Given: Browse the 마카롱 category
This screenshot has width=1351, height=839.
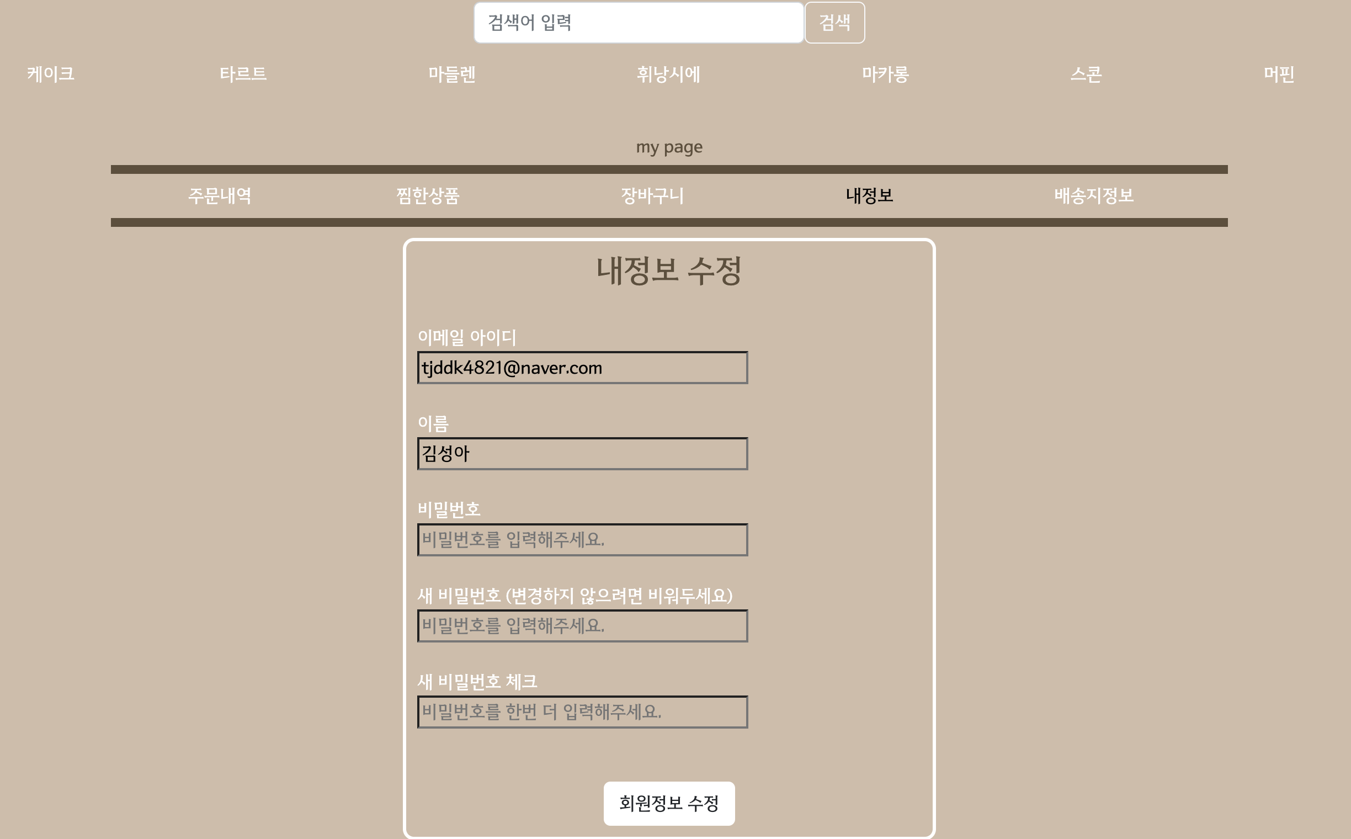Looking at the screenshot, I should [x=885, y=74].
